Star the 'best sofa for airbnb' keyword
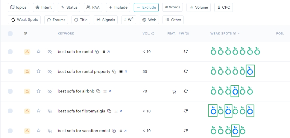This screenshot has width=290, height=138. point(39,91)
